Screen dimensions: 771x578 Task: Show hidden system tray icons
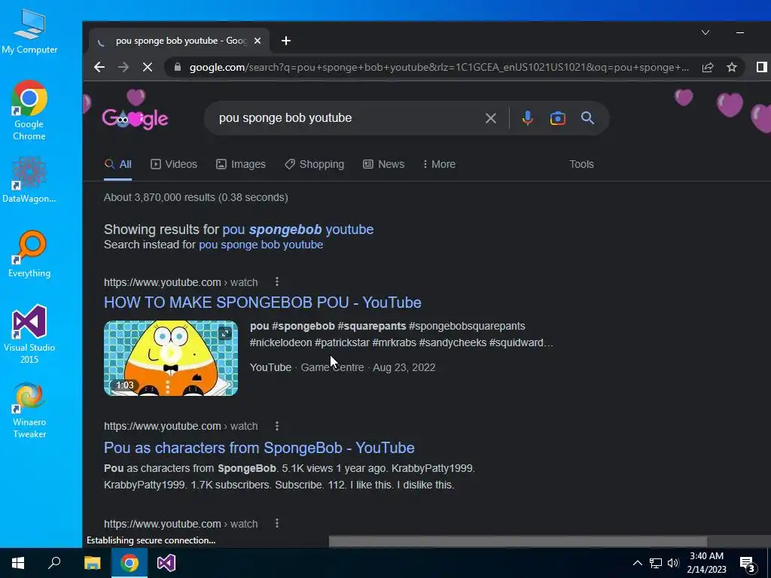point(637,563)
